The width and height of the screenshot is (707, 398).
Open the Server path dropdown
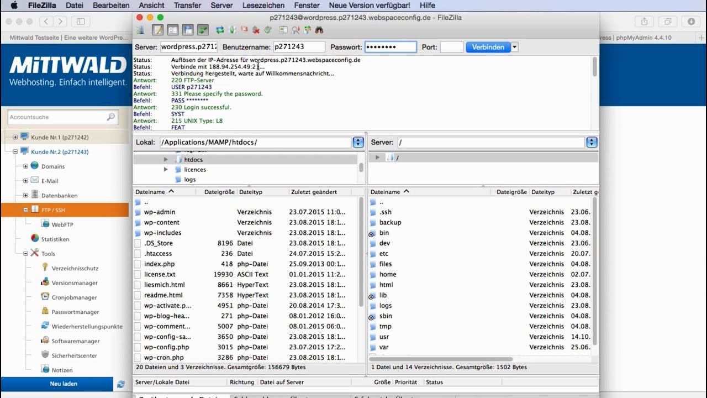coord(592,142)
